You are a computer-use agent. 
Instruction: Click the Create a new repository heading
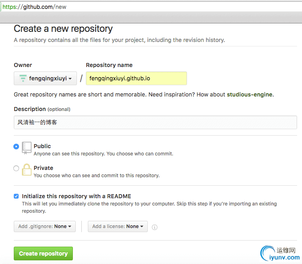click(x=63, y=29)
